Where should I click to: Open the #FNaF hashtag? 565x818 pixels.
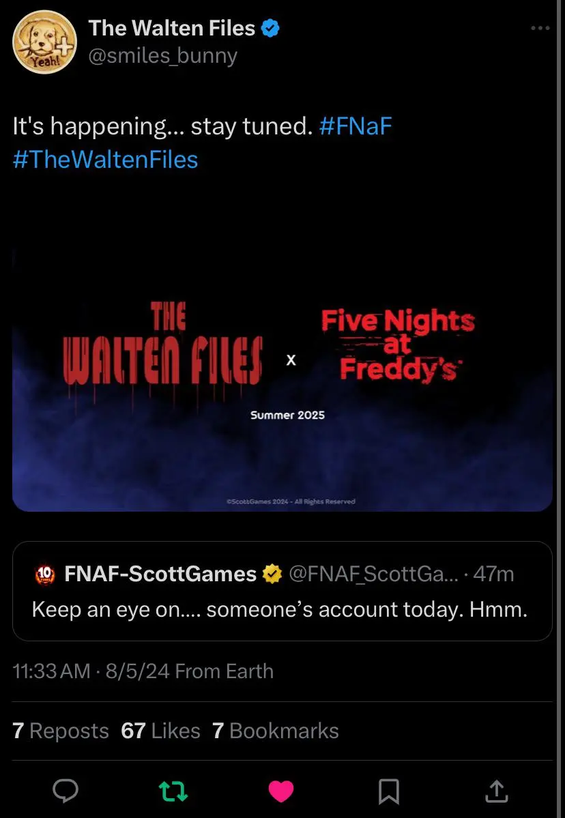[355, 127]
